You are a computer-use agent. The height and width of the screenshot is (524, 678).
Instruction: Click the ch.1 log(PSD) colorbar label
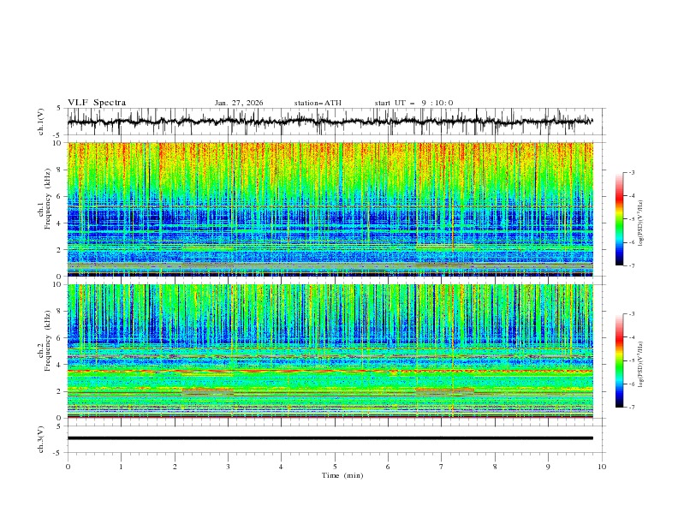tap(641, 223)
